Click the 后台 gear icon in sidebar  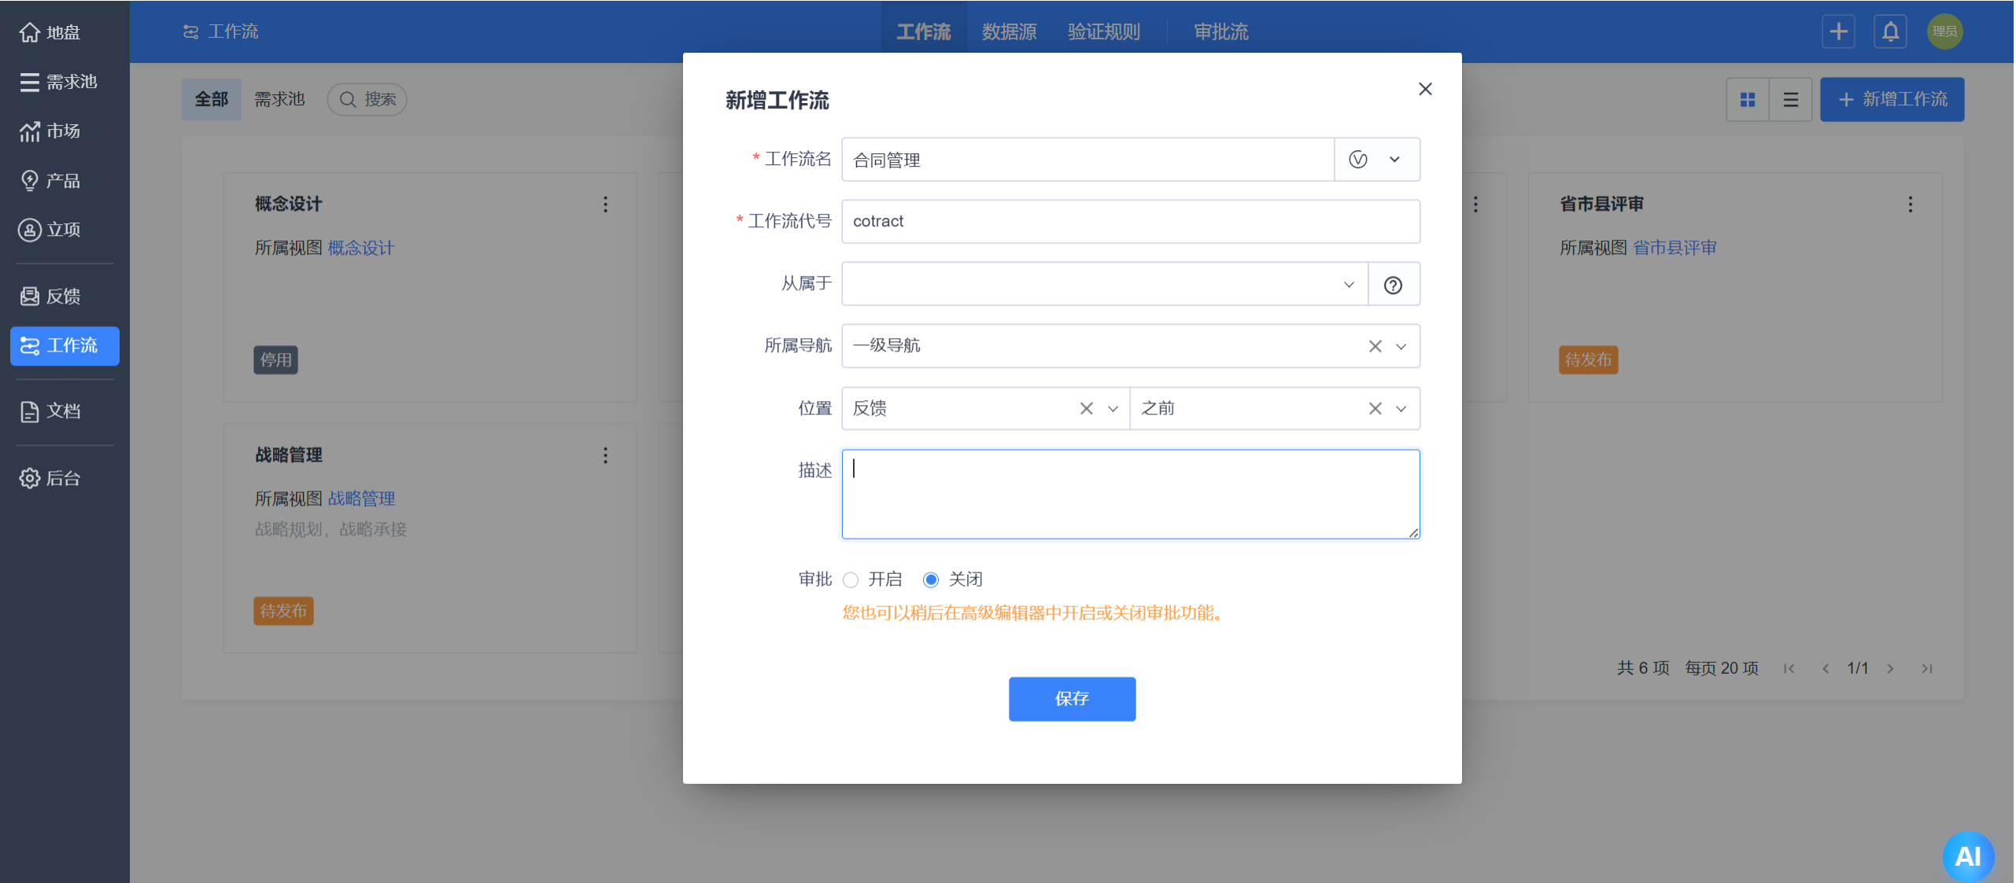coord(30,478)
